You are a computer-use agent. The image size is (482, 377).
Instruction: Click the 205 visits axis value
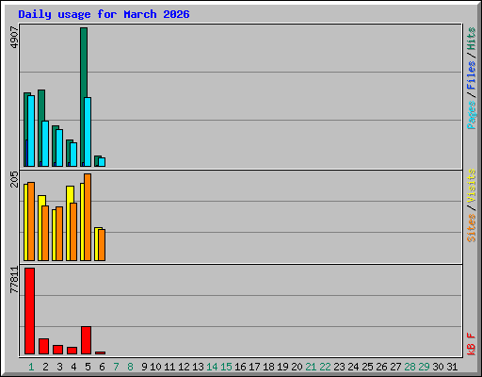14,179
